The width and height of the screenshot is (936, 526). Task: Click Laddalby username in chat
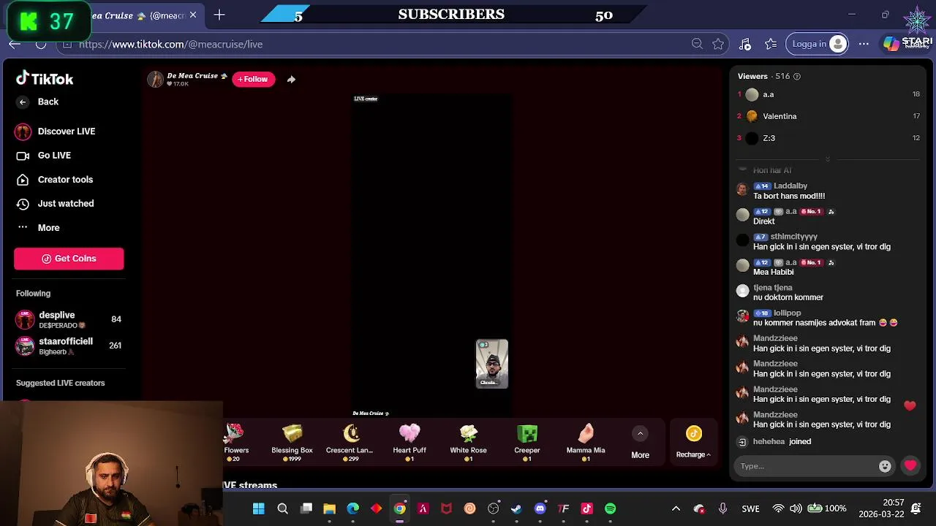click(x=790, y=186)
